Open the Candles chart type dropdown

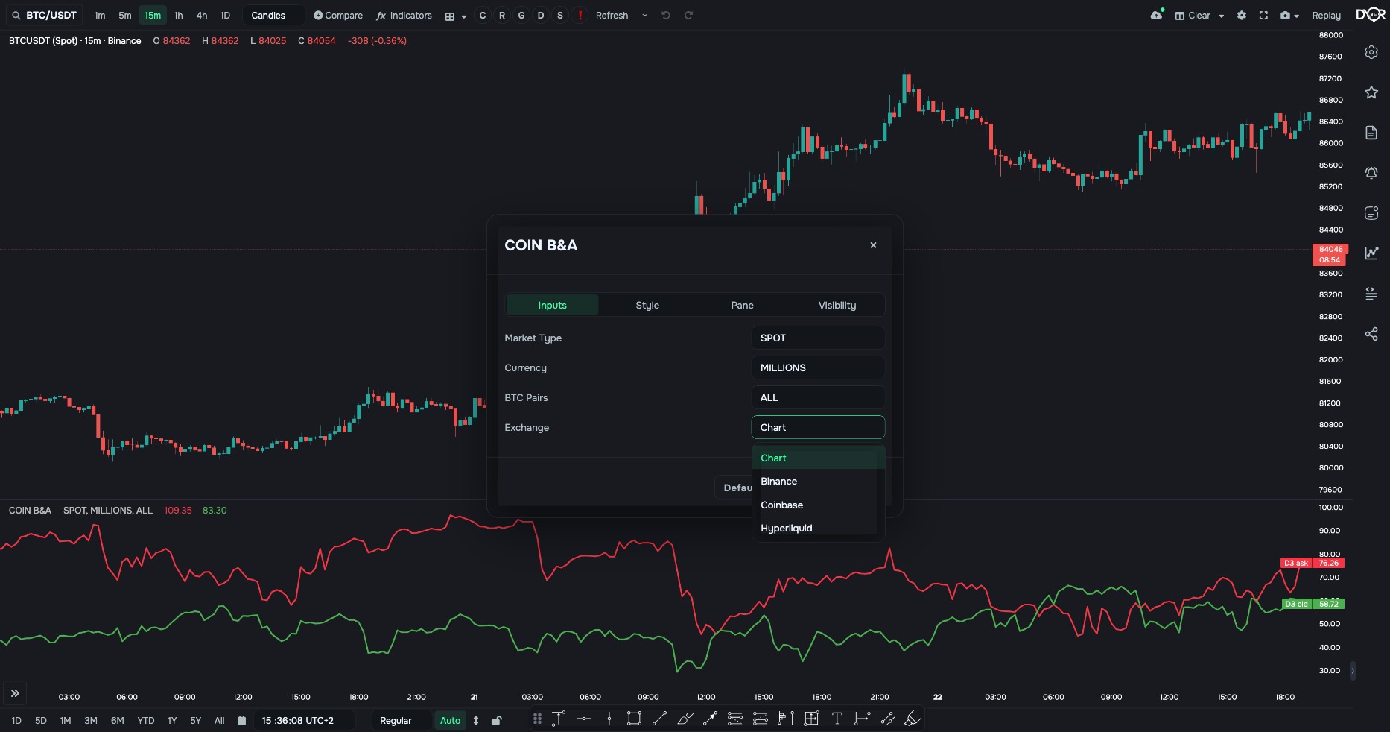tap(273, 15)
